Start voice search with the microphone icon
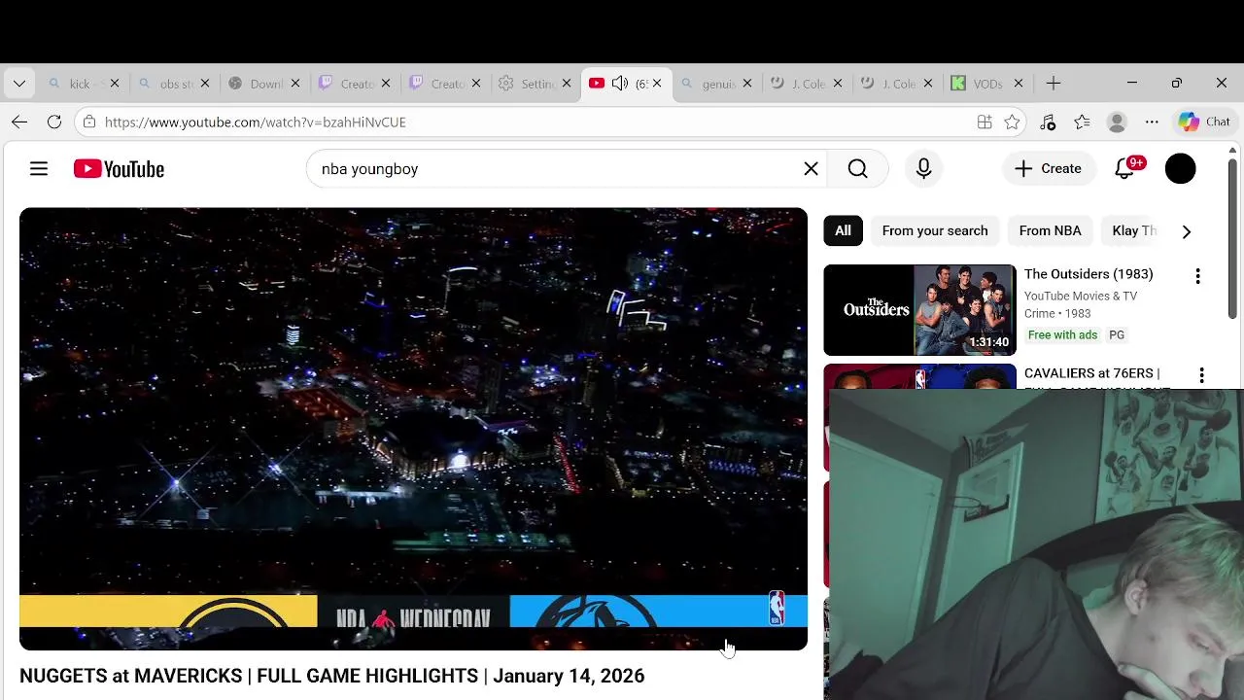The width and height of the screenshot is (1244, 700). click(923, 169)
